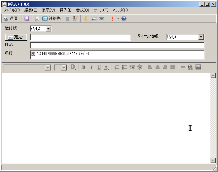Open ヘルプ(H) menu
This screenshot has width=218, height=172.
point(120,10)
